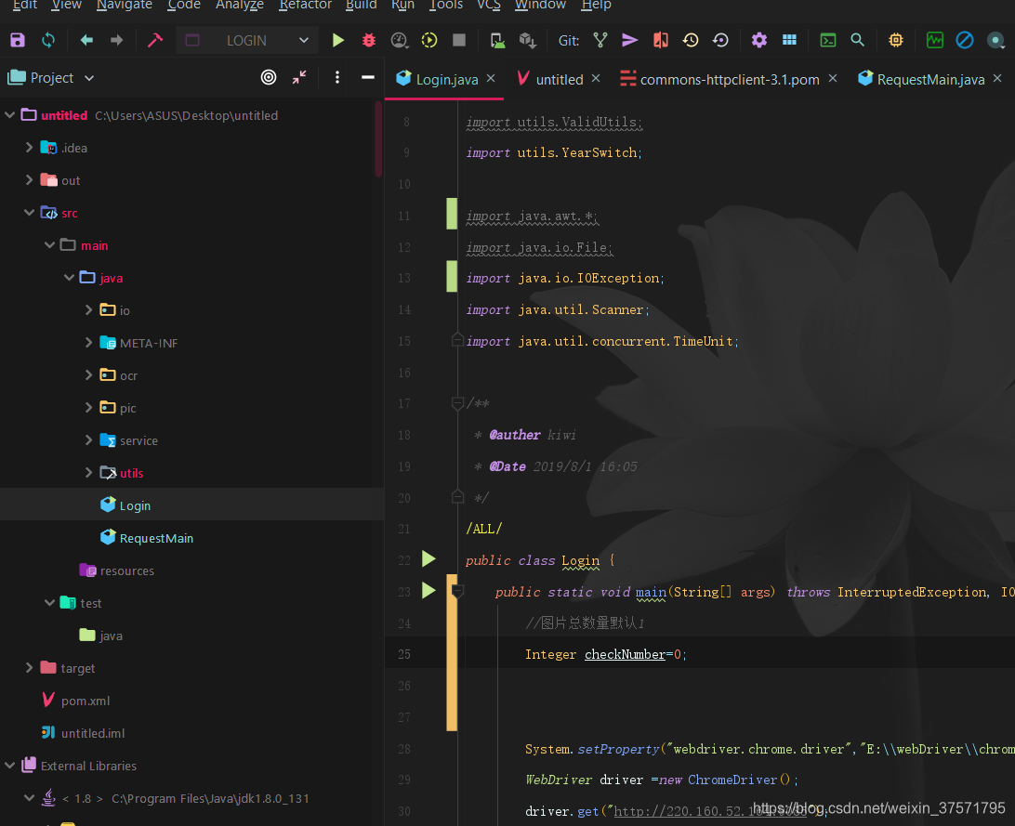The image size is (1015, 826).
Task: Collapse the main folder
Action: tap(49, 244)
